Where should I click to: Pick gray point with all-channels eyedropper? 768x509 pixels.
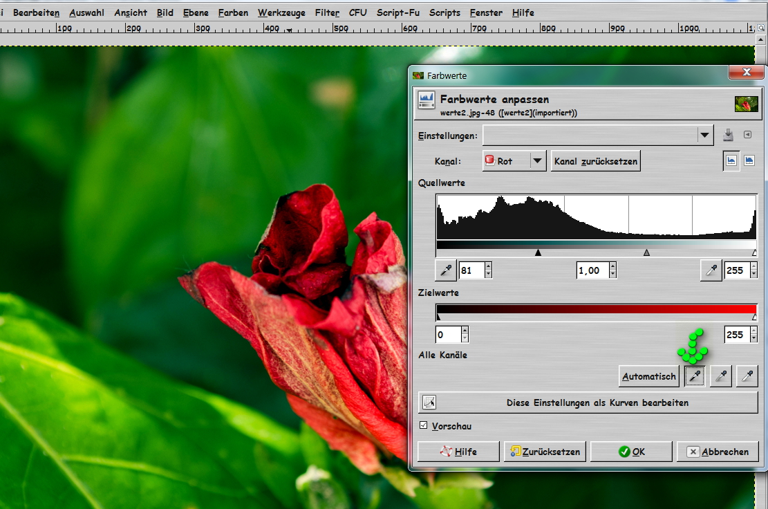(x=720, y=376)
